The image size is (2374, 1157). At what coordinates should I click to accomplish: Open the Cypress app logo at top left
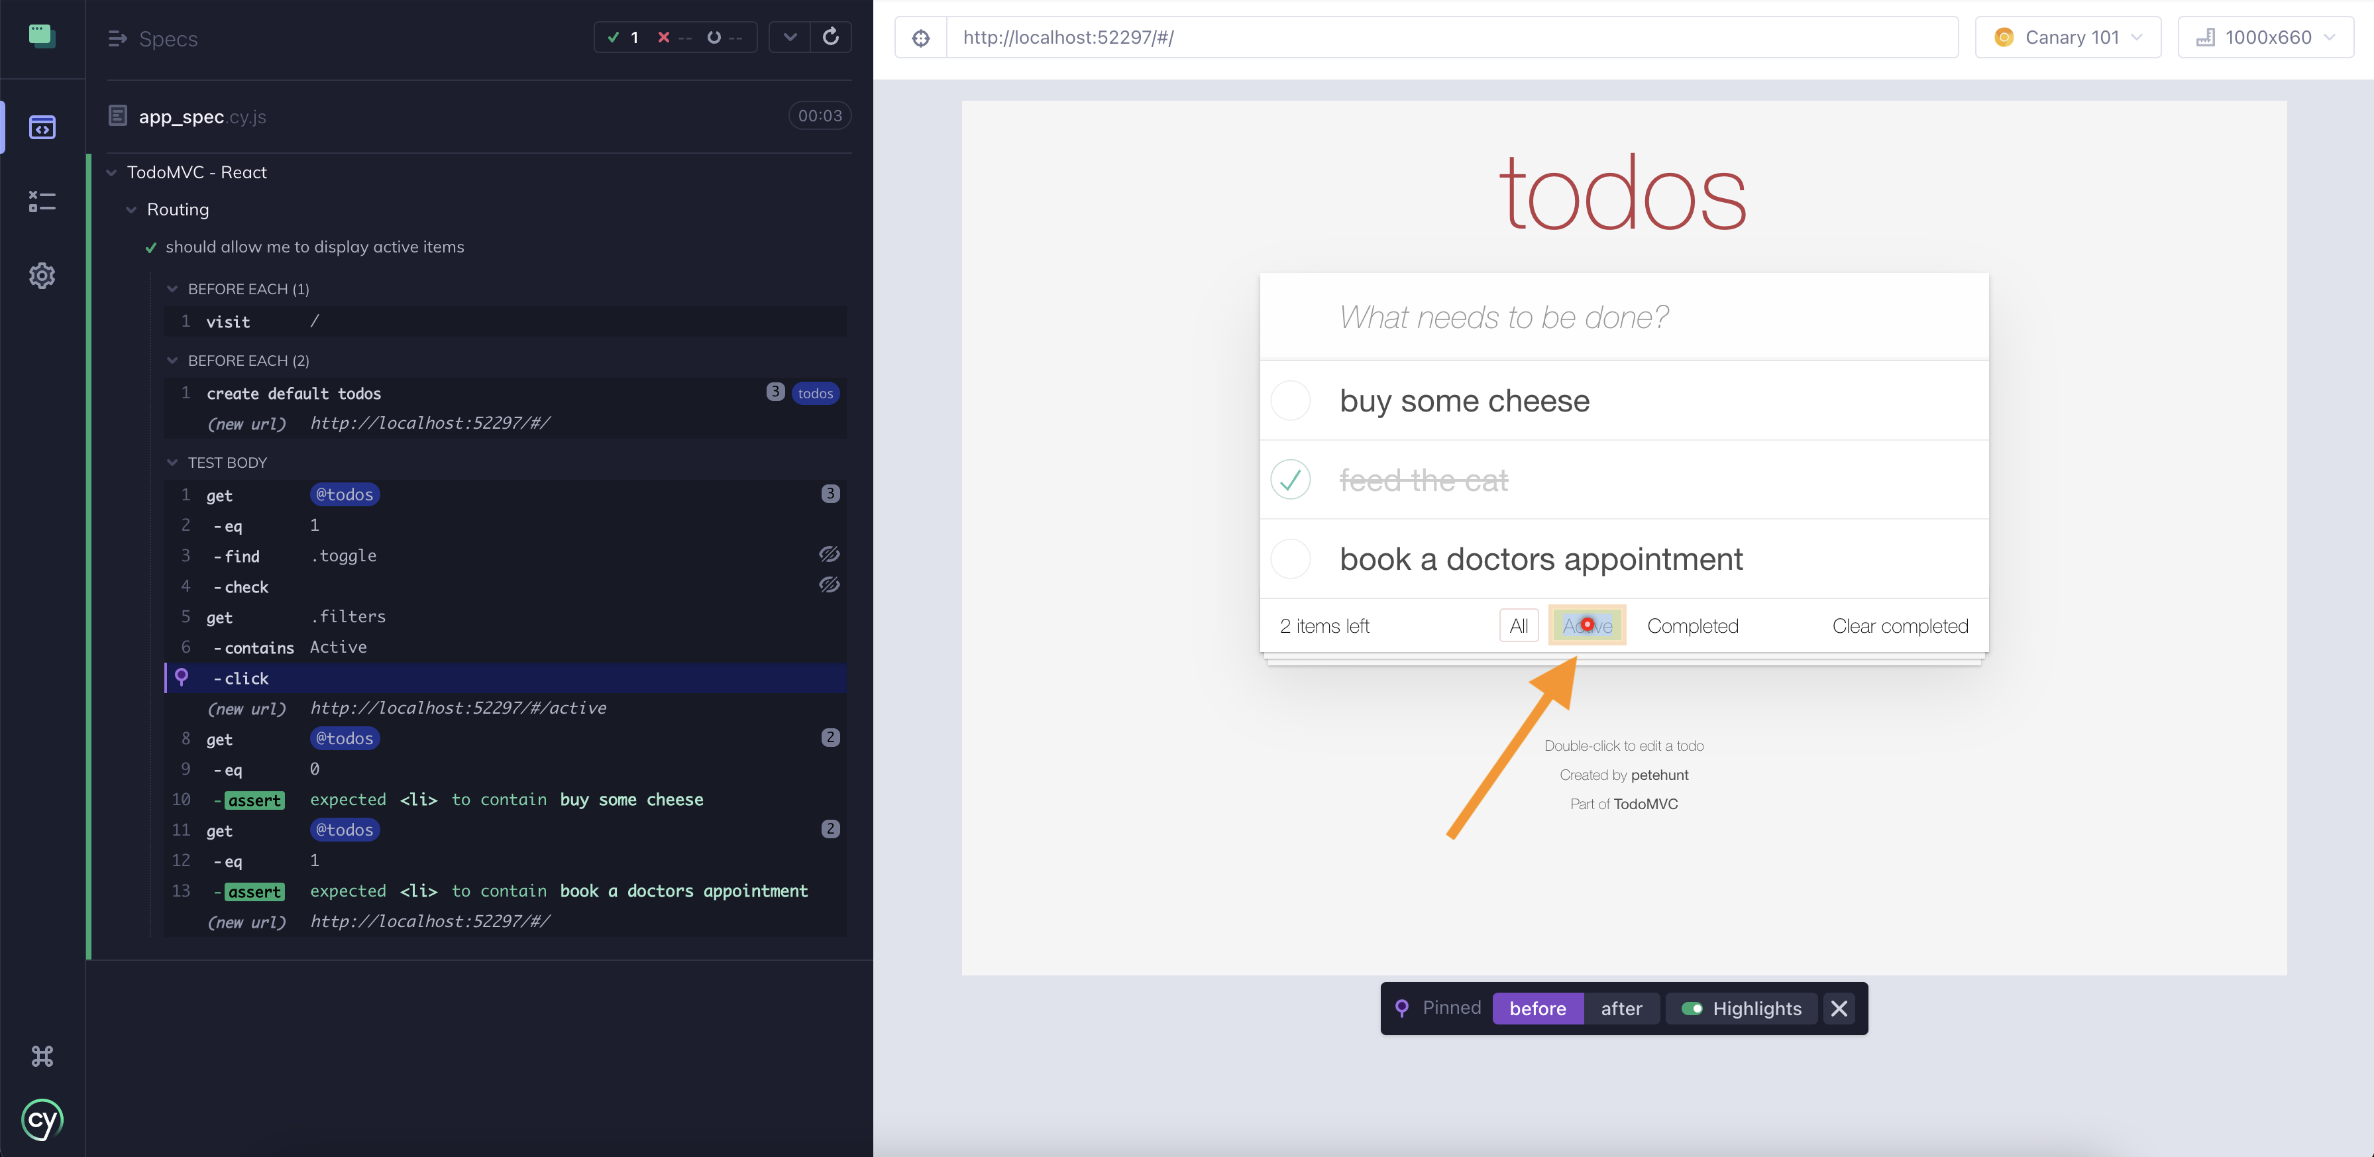click(42, 36)
